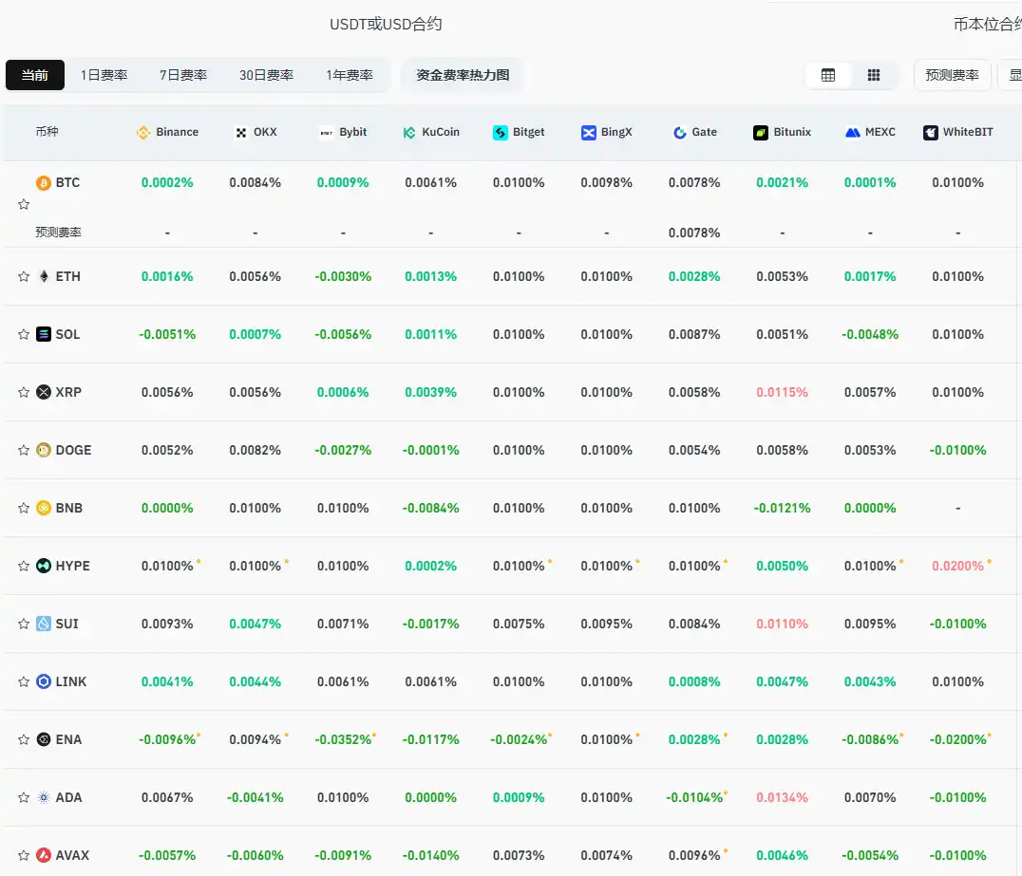
Task: Click the 预测费率 button
Action: [x=952, y=75]
